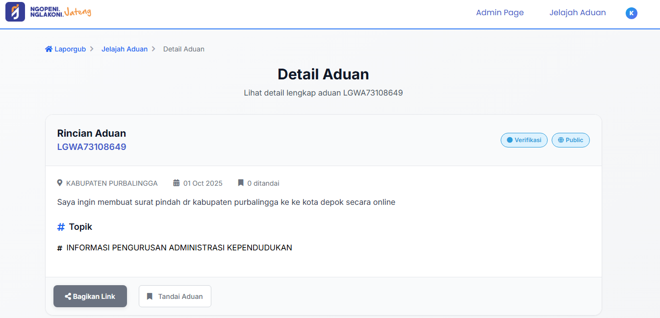Click the Kabupaten Purbalingga location text
This screenshot has height=318, width=660.
click(x=112, y=183)
